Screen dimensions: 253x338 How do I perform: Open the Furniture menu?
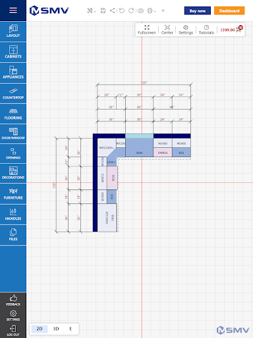click(x=13, y=194)
